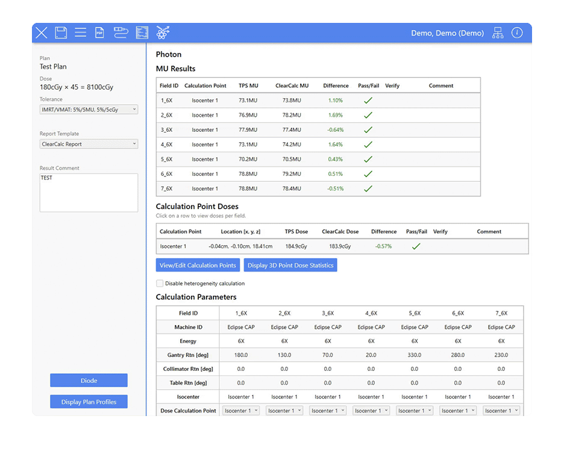Click the Location [x, y, z] column header

[240, 232]
